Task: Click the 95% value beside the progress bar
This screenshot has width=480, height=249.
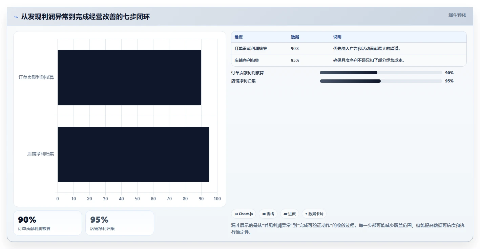Action: [x=449, y=81]
